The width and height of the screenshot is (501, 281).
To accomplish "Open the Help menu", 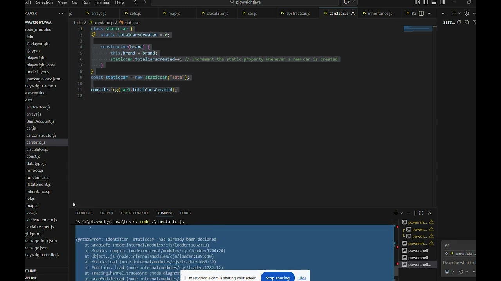I will pos(119,2).
